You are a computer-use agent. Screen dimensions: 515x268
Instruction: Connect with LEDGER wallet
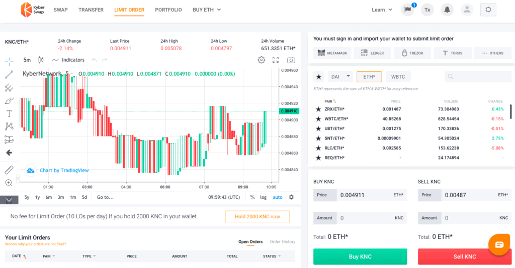coord(373,53)
